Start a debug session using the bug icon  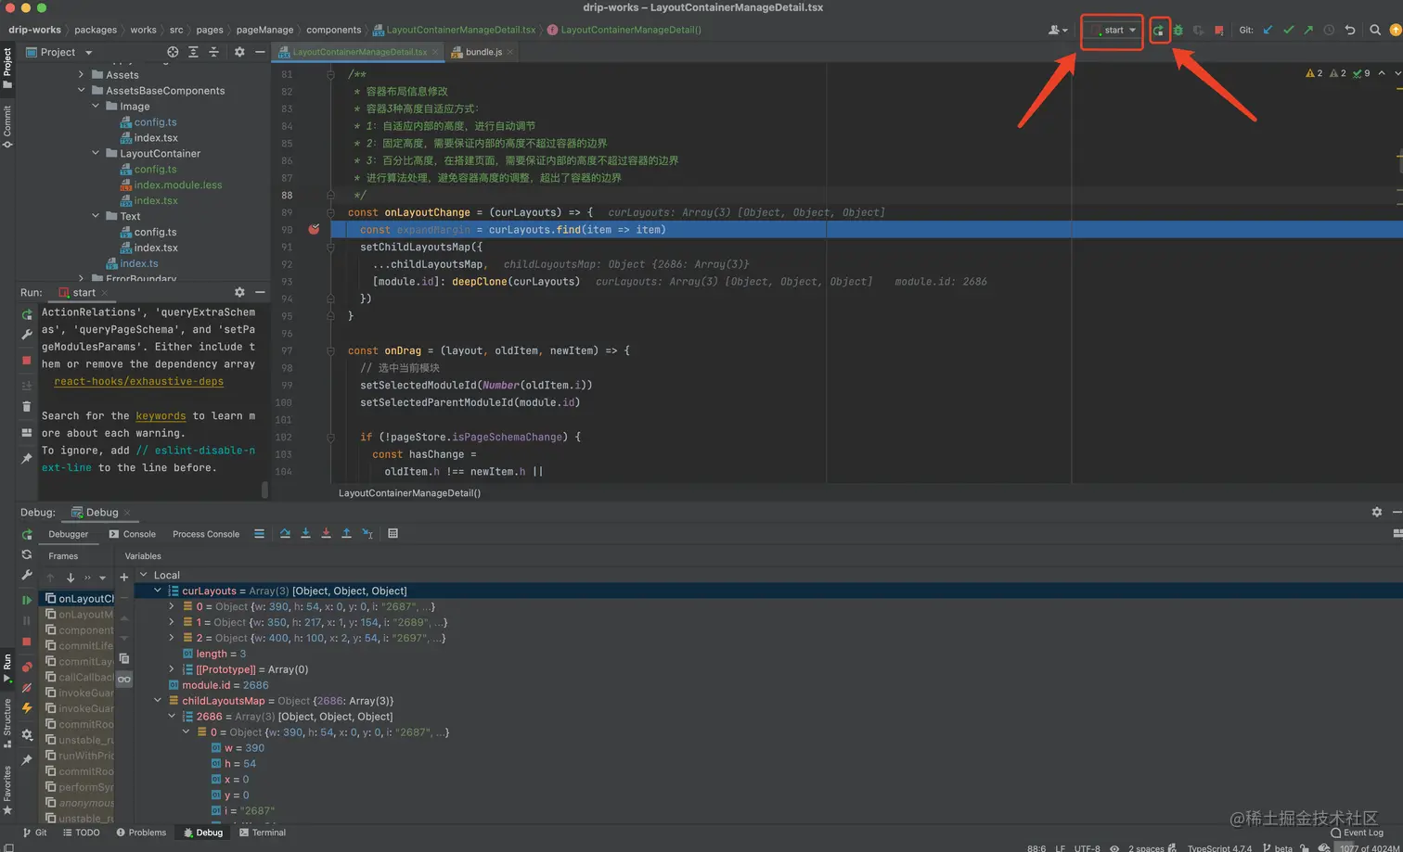pyautogui.click(x=1178, y=30)
